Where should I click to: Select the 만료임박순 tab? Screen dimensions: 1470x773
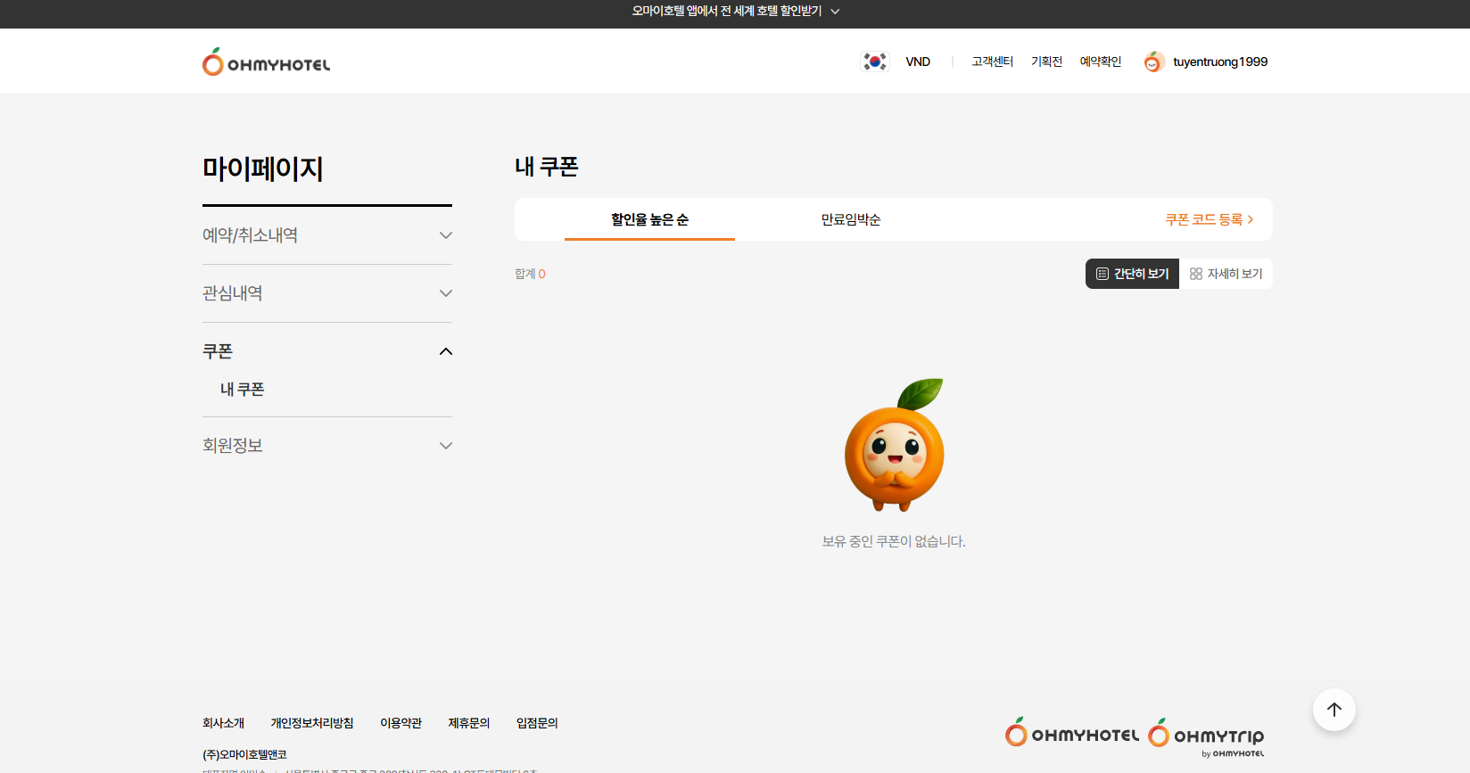click(851, 219)
